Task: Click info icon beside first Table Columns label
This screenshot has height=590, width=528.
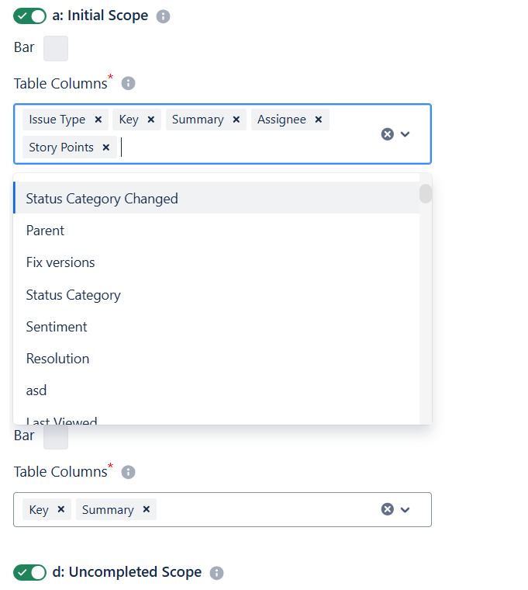Action: [x=129, y=83]
